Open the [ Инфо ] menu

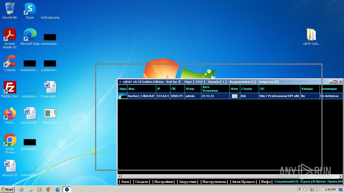266,182
